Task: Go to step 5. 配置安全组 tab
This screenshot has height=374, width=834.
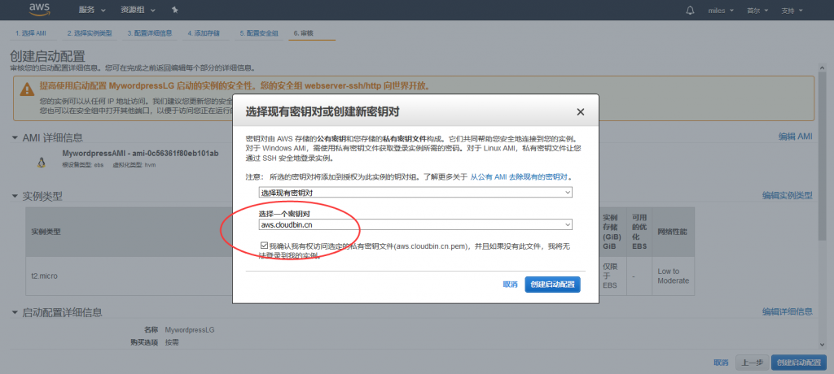Action: click(259, 33)
